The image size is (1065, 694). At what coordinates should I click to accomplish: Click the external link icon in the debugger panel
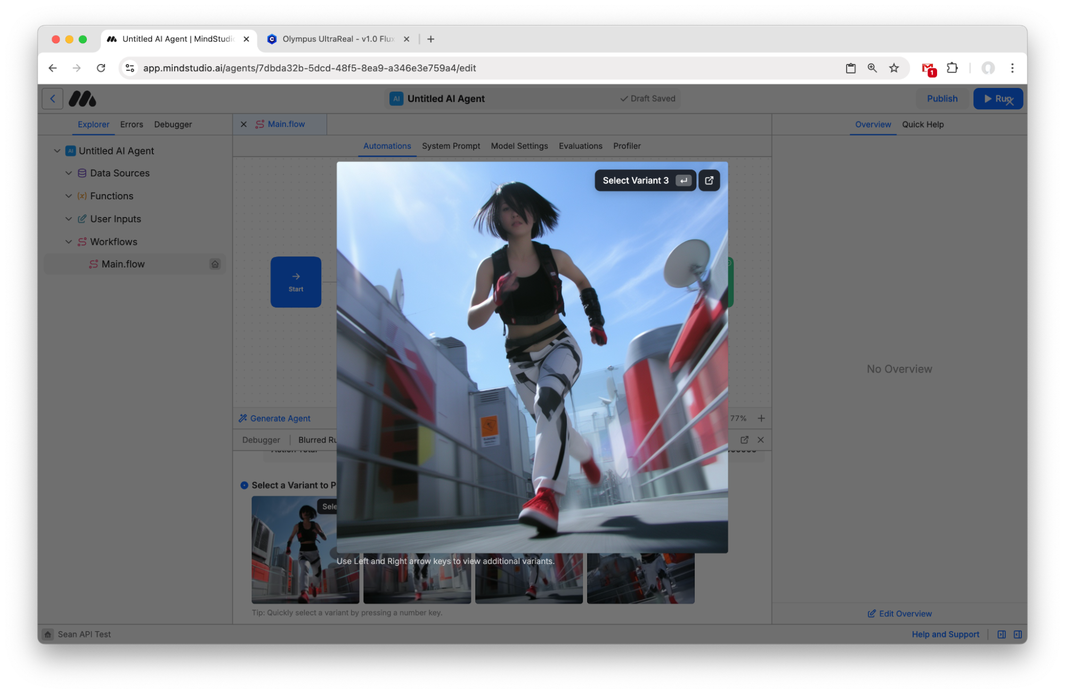pos(744,440)
